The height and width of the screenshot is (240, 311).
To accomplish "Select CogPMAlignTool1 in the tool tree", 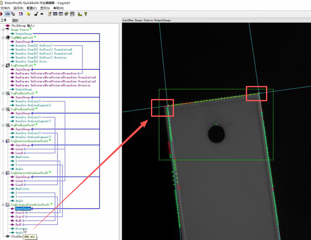I will [x=22, y=38].
